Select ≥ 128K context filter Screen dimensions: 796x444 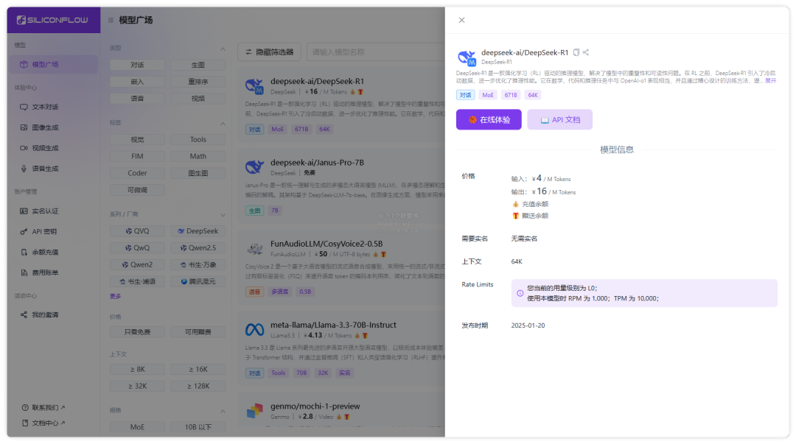(x=198, y=386)
